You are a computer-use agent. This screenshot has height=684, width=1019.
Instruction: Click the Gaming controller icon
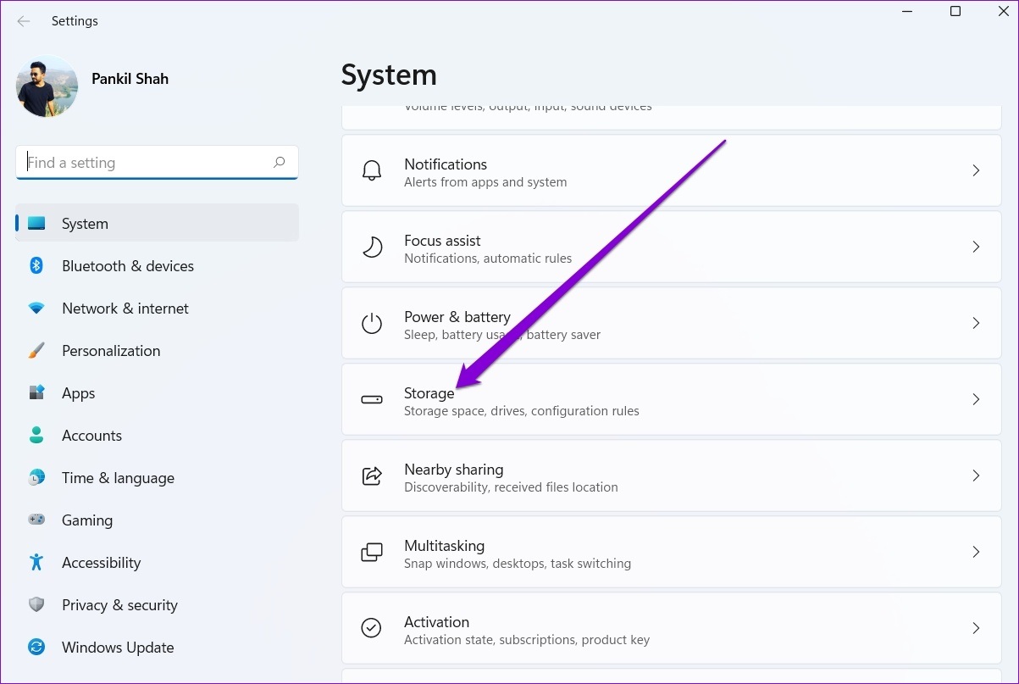click(36, 520)
